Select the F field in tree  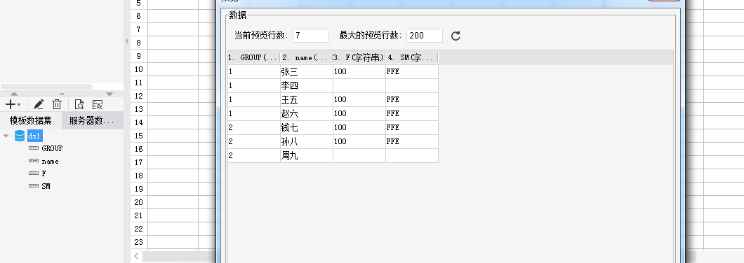click(44, 173)
